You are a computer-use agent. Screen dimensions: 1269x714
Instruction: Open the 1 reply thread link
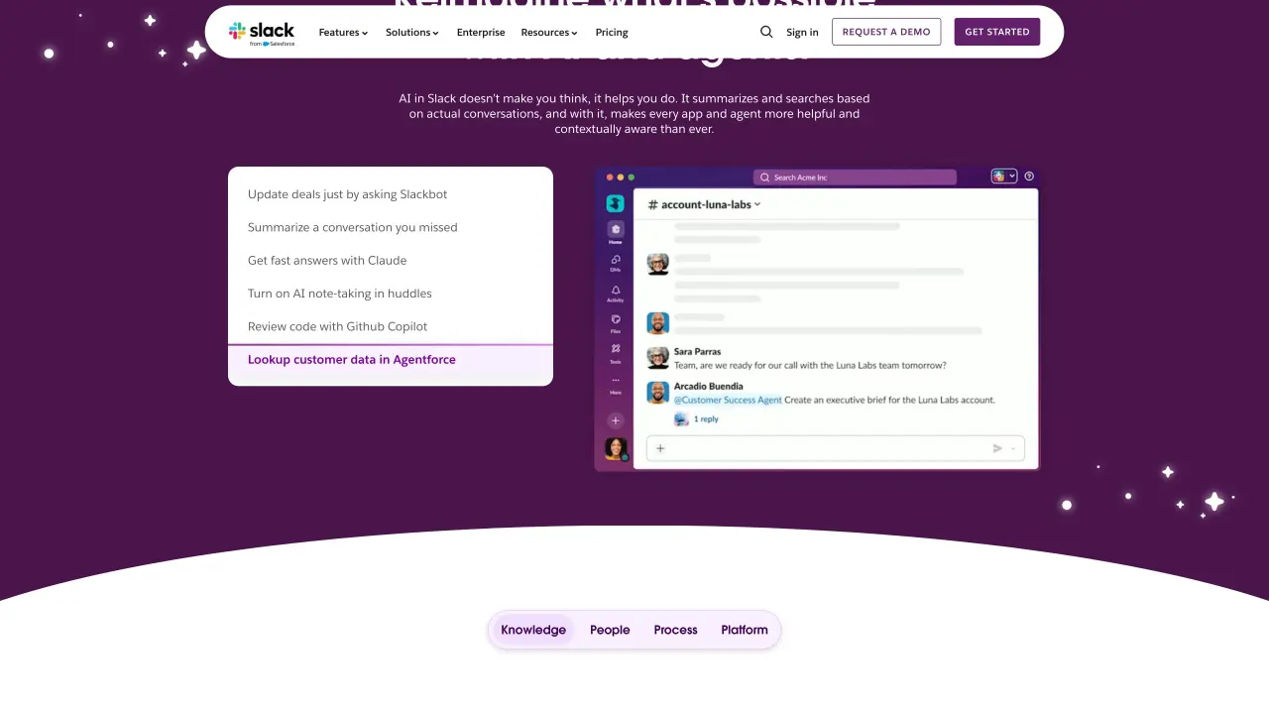click(x=706, y=419)
